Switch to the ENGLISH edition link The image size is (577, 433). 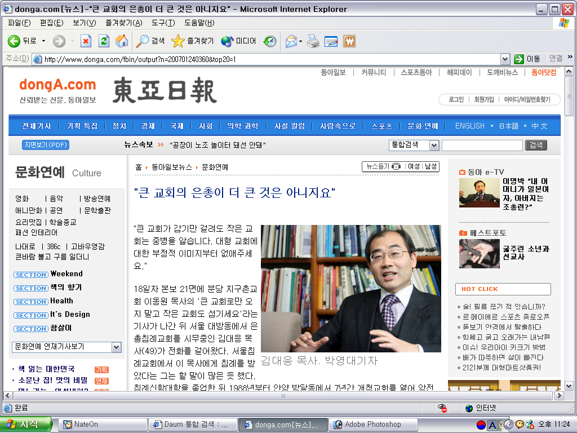coord(469,126)
